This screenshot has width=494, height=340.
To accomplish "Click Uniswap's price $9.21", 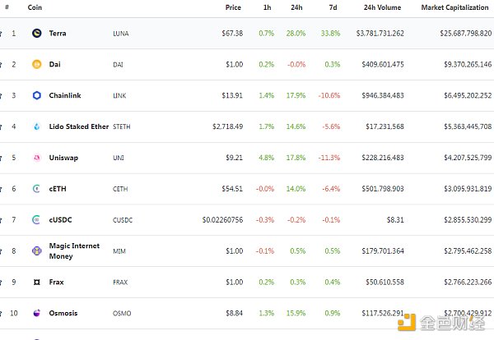I will tap(235, 158).
